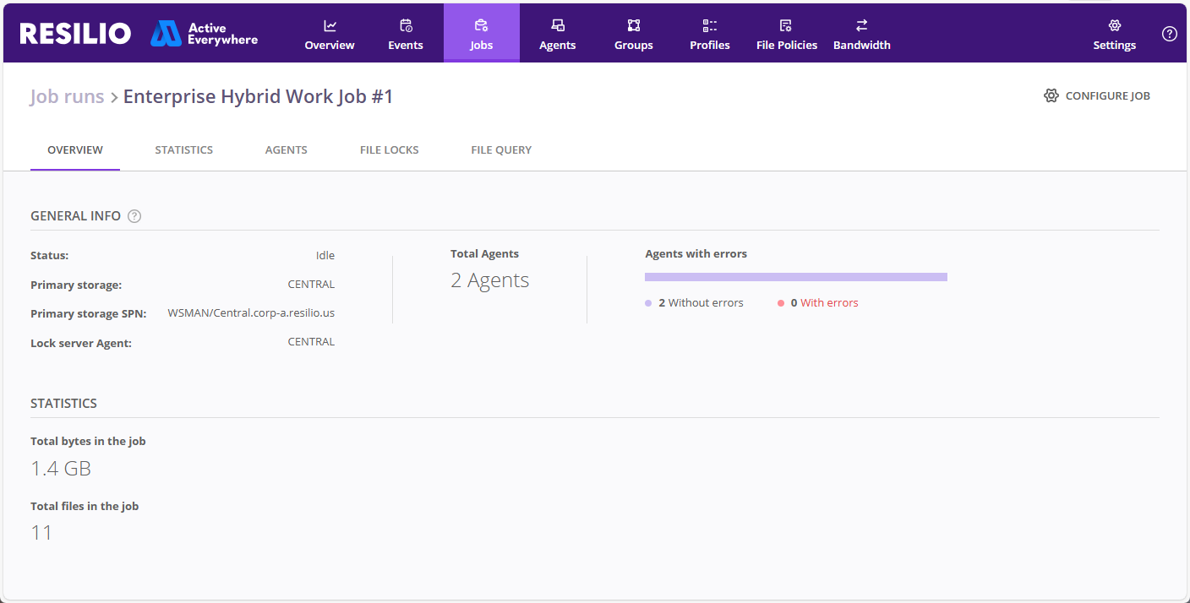
Task: Click the Active Everywhere logo
Action: [x=205, y=34]
